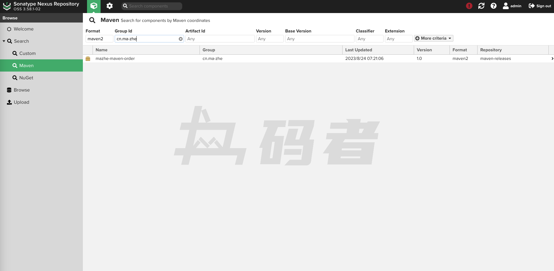The height and width of the screenshot is (271, 554).
Task: Select NuGet search in sidebar
Action: [x=26, y=78]
